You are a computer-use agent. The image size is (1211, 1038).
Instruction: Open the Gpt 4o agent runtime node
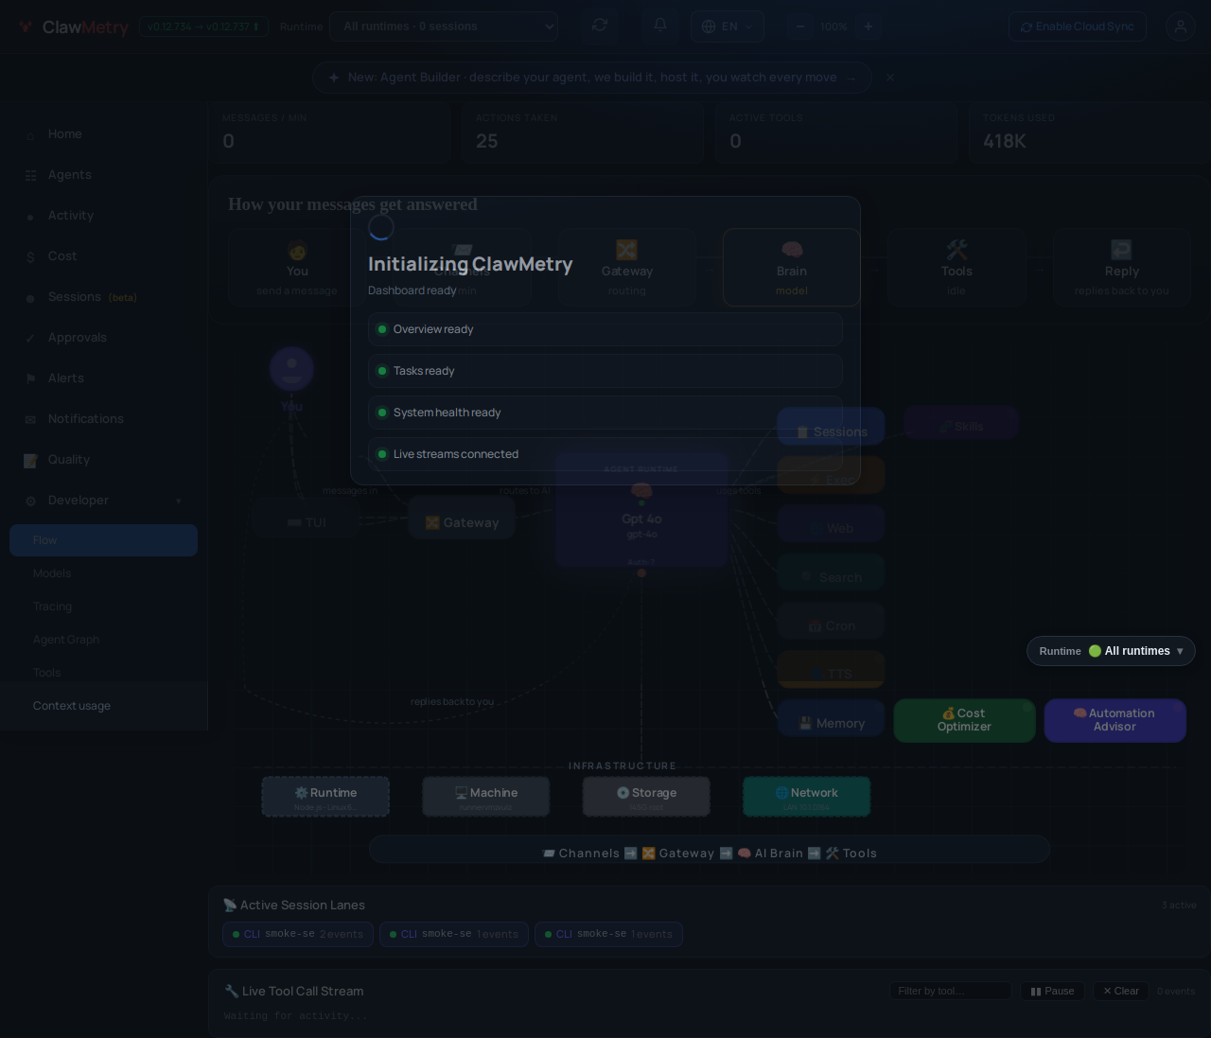click(x=641, y=511)
